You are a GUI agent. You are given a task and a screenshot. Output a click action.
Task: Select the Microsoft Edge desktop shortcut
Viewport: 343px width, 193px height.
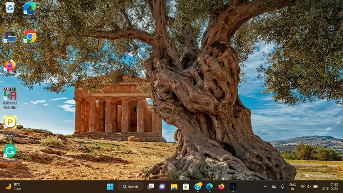click(30, 11)
